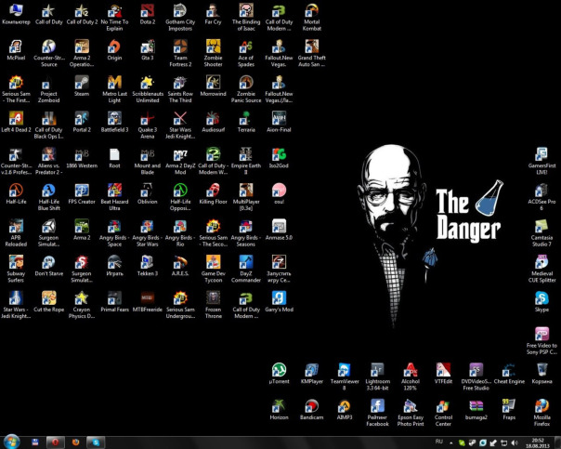Viewport: 561px width, 449px height.
Task: Open the Audiosurf shortcut
Action: pos(214,122)
